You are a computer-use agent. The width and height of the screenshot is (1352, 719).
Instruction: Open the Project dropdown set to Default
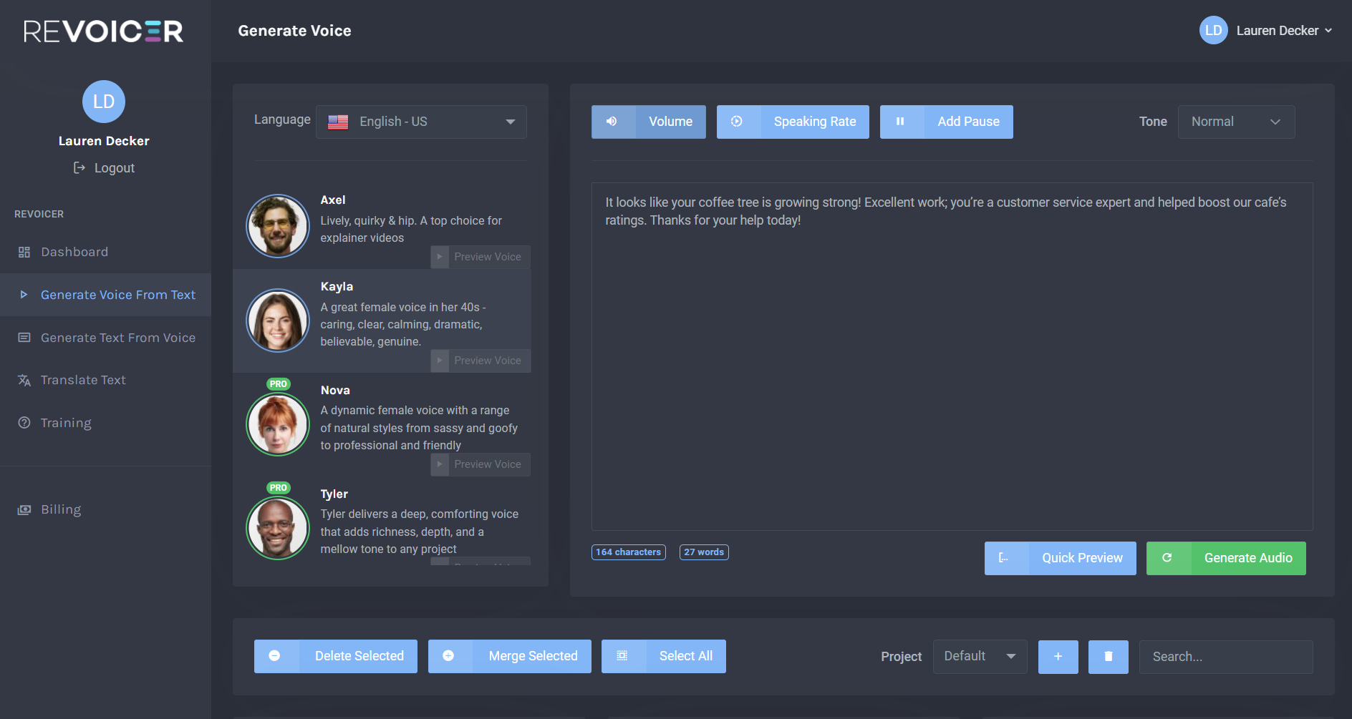pos(980,657)
